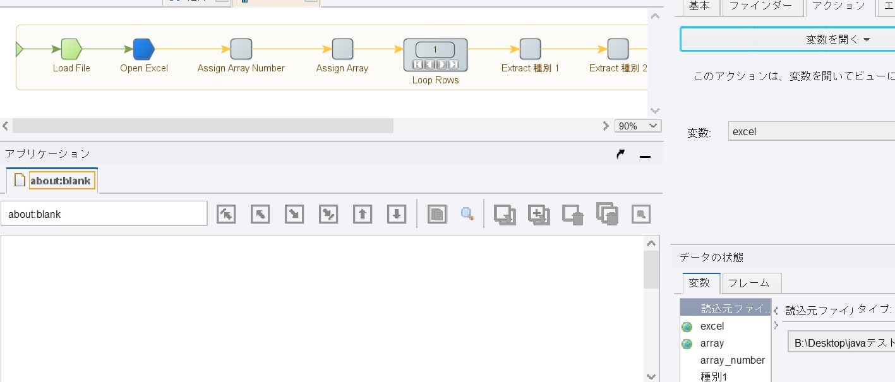895x382 pixels.
Task: Click workflow vertical scrollbar up arrow
Action: pos(655,16)
